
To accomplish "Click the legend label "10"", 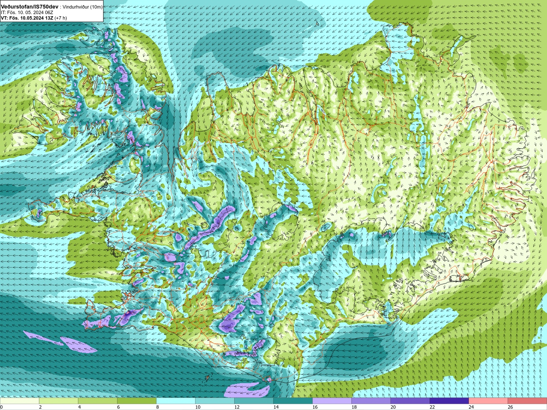I will pos(198,407).
